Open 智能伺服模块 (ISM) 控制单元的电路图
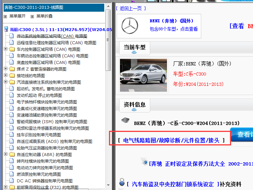Screen dimensions: 253x190 click(x=52, y=122)
